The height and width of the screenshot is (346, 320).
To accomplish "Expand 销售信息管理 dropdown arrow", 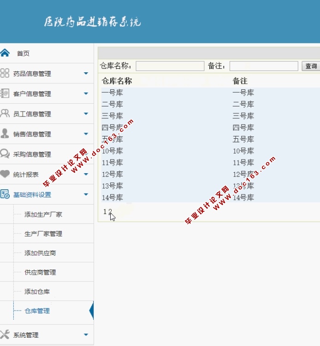I will pyautogui.click(x=86, y=134).
